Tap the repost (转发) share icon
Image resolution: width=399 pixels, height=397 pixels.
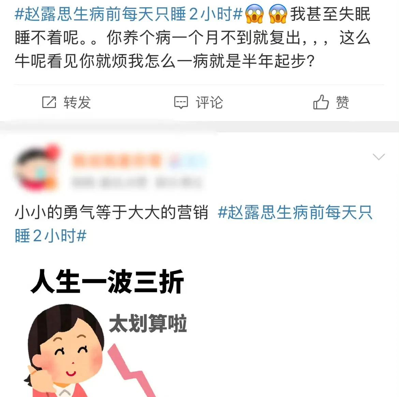[49, 102]
